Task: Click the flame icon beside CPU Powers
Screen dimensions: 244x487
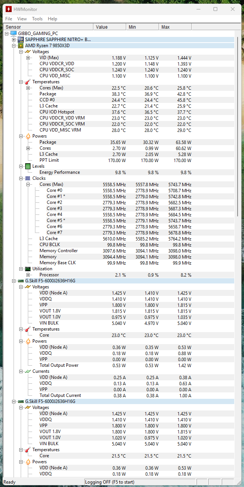Action: tap(28, 136)
